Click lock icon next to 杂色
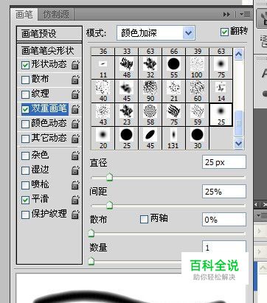The height and width of the screenshot is (303, 267). point(75,156)
